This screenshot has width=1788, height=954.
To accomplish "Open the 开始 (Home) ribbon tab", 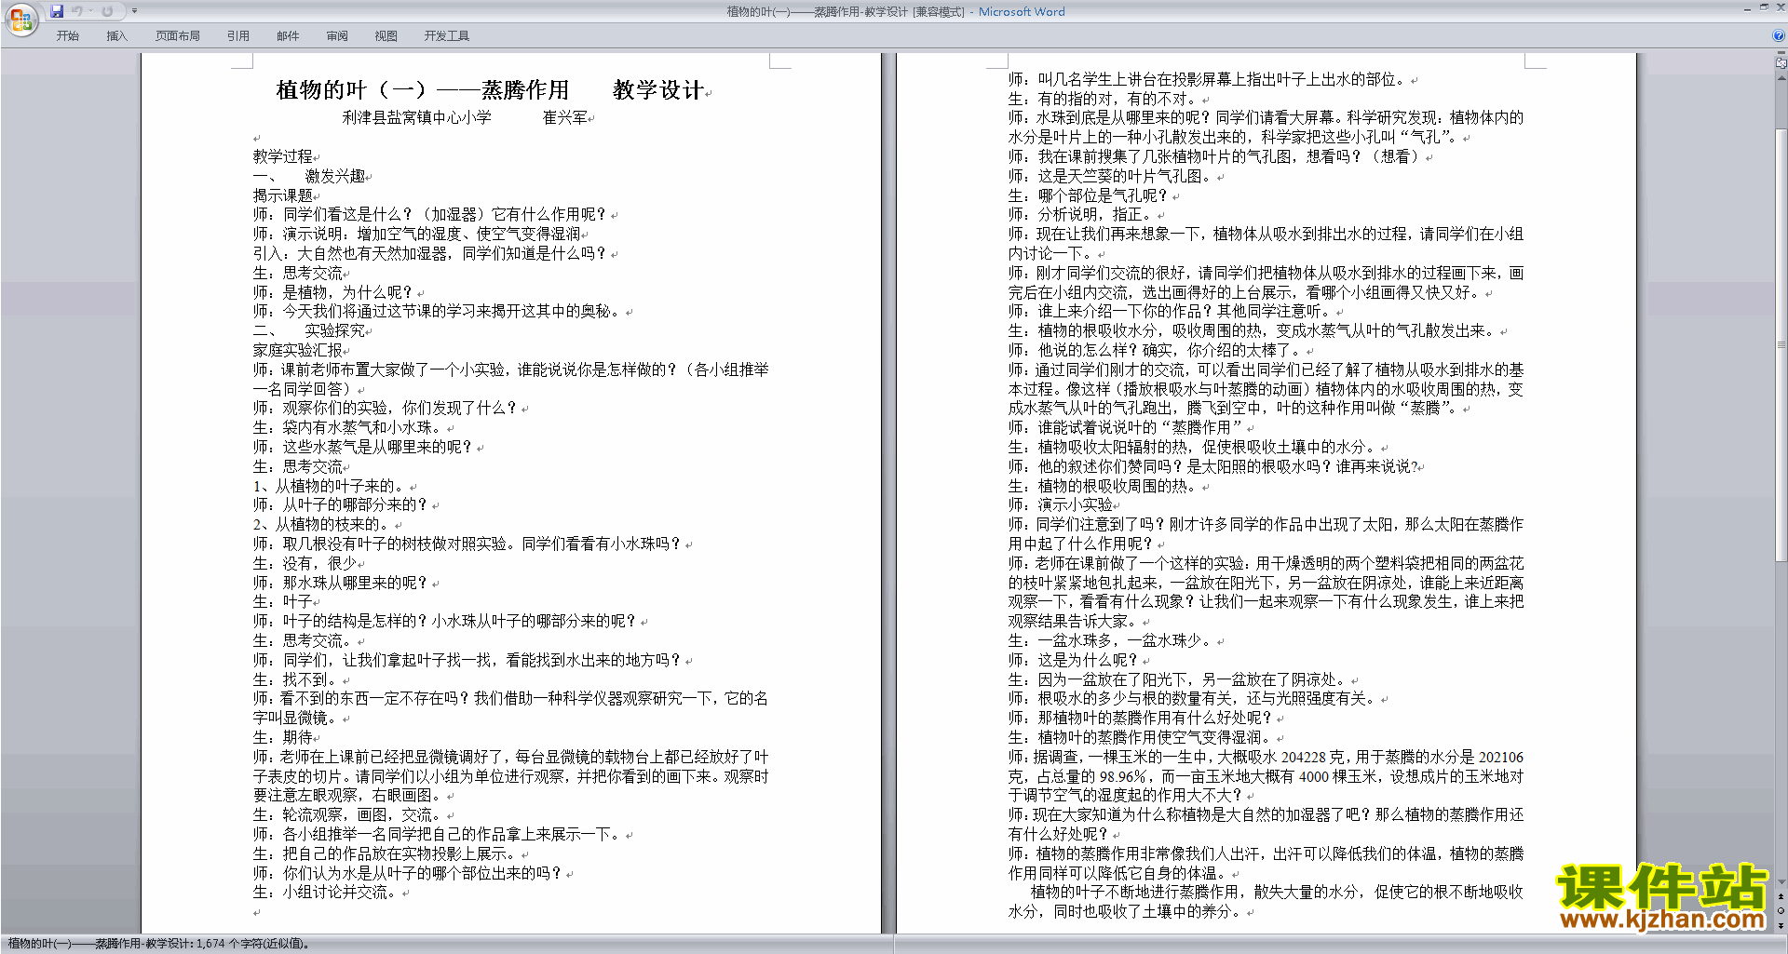I will click(67, 36).
